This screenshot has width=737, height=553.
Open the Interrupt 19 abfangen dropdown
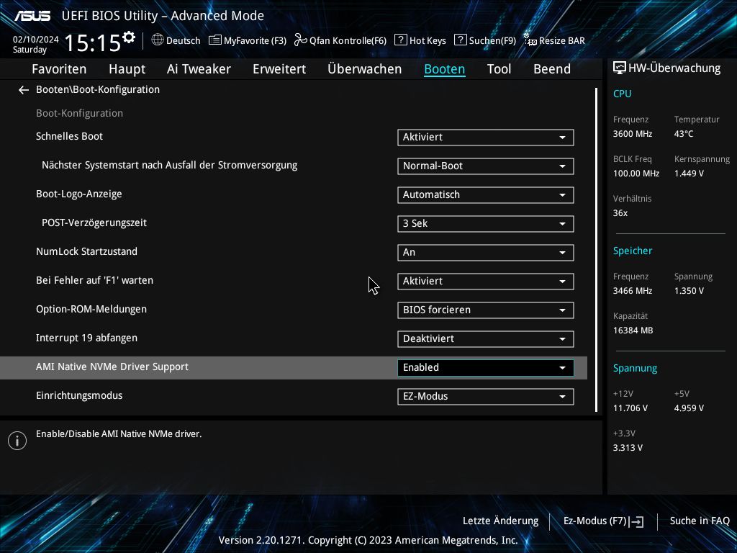pyautogui.click(x=486, y=339)
